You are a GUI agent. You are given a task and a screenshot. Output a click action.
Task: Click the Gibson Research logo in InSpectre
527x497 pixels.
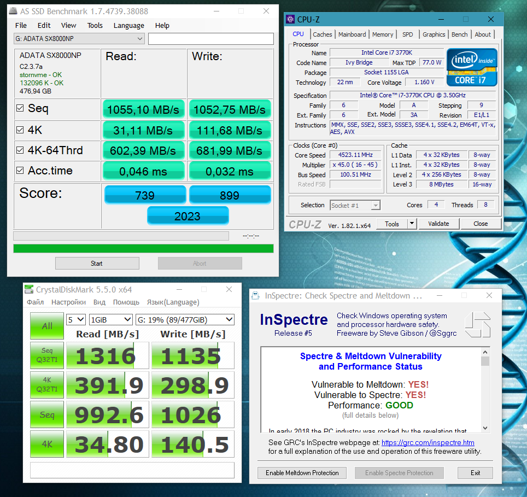tap(478, 325)
